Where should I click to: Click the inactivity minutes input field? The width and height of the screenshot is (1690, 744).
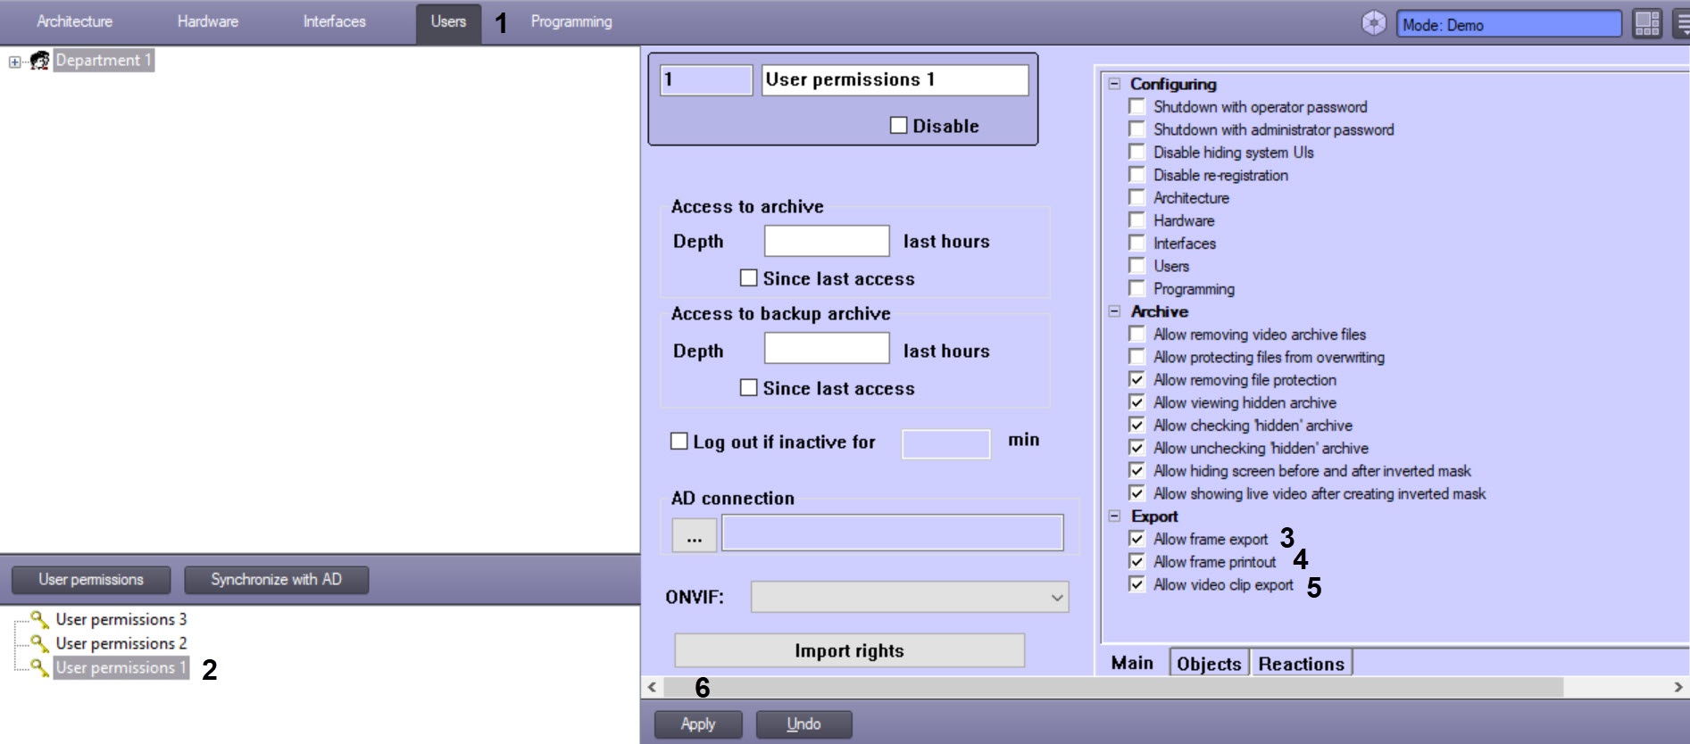[x=945, y=443]
